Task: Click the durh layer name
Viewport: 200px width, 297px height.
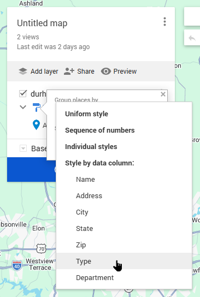Action: point(38,94)
